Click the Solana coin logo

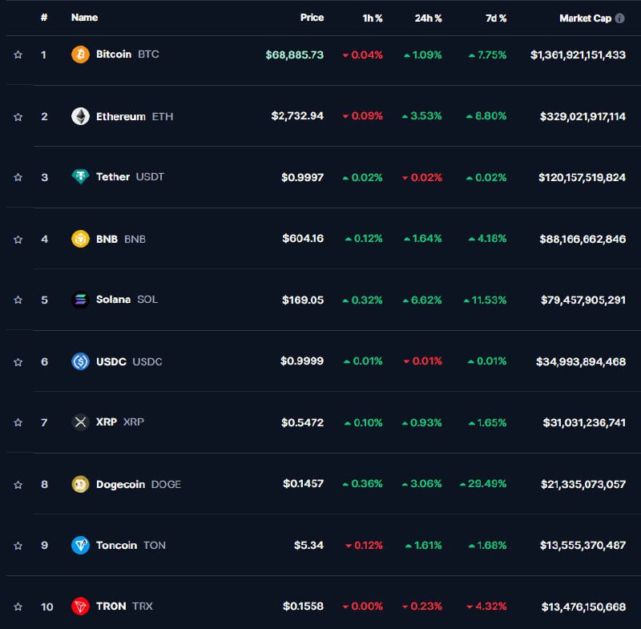(x=80, y=300)
